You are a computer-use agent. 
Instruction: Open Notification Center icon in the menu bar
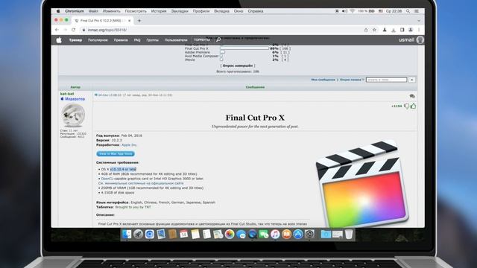pos(417,11)
